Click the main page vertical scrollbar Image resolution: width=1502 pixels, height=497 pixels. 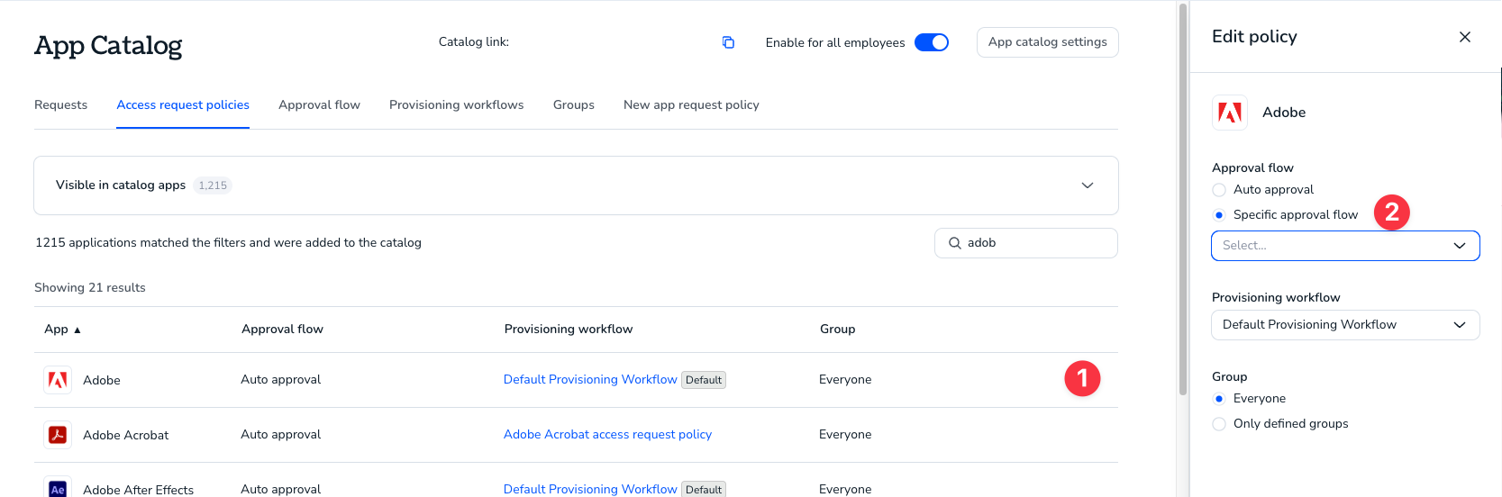click(x=1183, y=198)
